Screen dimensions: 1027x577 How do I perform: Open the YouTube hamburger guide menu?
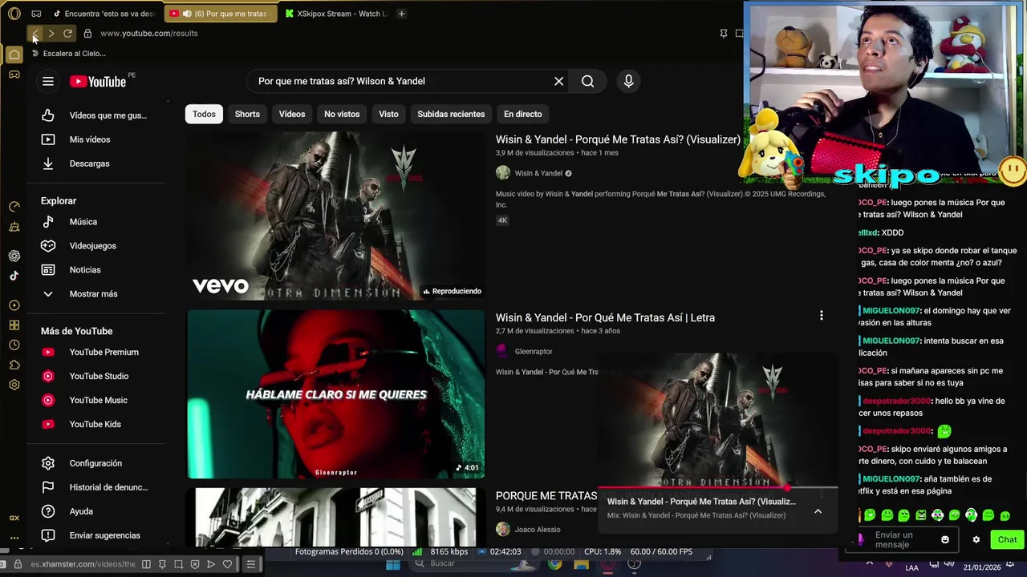click(48, 81)
